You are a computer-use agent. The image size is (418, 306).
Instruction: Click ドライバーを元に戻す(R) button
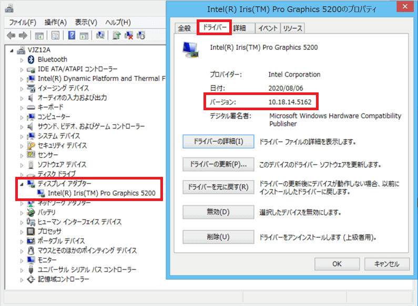(x=218, y=187)
